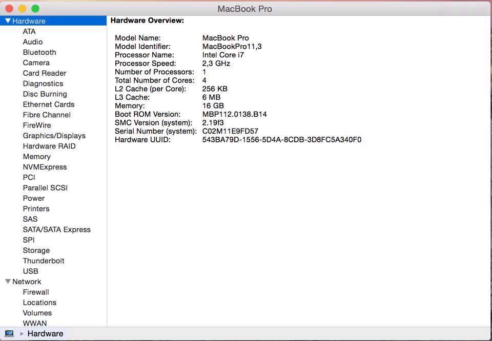Select the NVMExpress entry
The height and width of the screenshot is (341, 492).
coord(45,167)
